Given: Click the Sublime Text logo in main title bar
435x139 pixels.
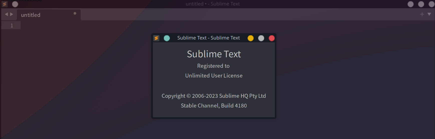Looking at the screenshot, I should (5, 4).
